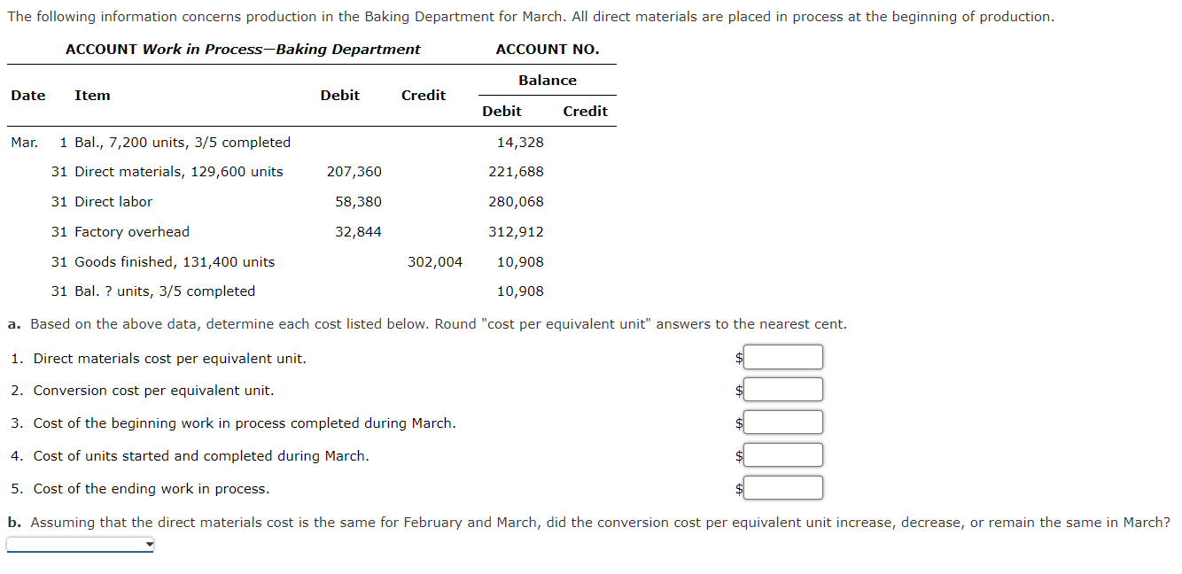The image size is (1182, 574).
Task: Click the Credit column header
Action: [x=424, y=95]
